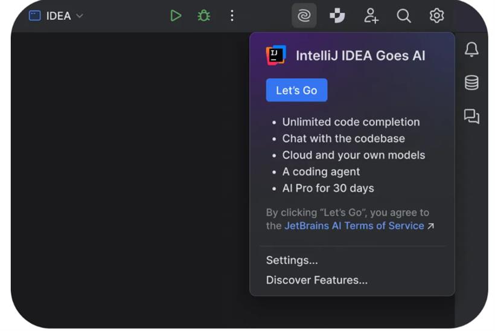This screenshot has width=495, height=331.
Task: Click the IntelliJ IDEA logo in popup
Action: (276, 56)
